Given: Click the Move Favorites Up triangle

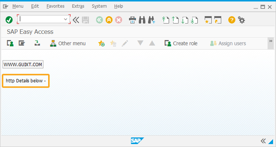Looking at the screenshot, I should tap(152, 43).
